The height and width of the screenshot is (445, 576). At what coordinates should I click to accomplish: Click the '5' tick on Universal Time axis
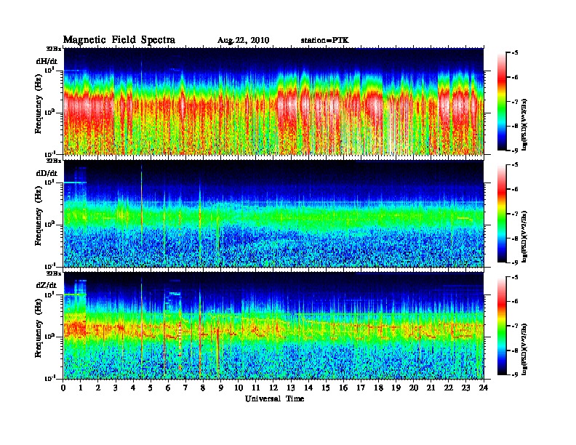(x=151, y=388)
